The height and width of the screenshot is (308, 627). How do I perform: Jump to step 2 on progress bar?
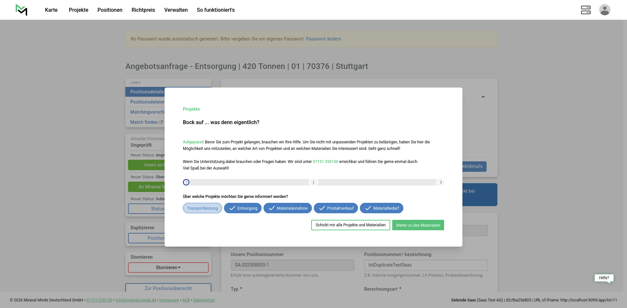[x=313, y=182]
